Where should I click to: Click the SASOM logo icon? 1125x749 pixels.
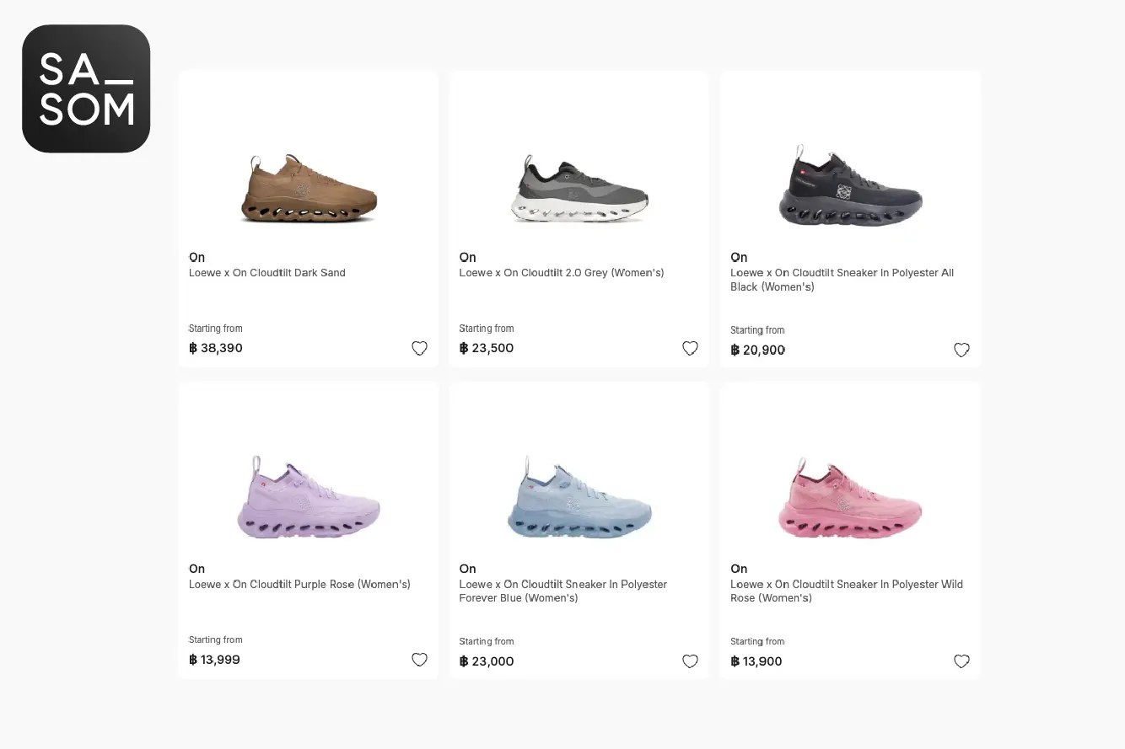[86, 88]
